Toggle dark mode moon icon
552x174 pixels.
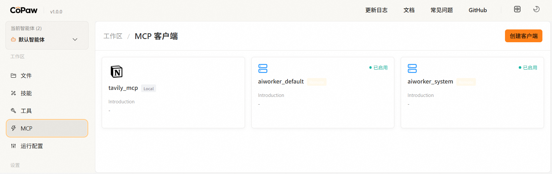coord(536,9)
